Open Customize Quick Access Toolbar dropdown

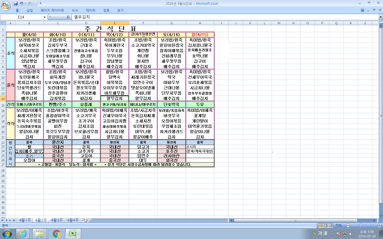tap(40, 3)
